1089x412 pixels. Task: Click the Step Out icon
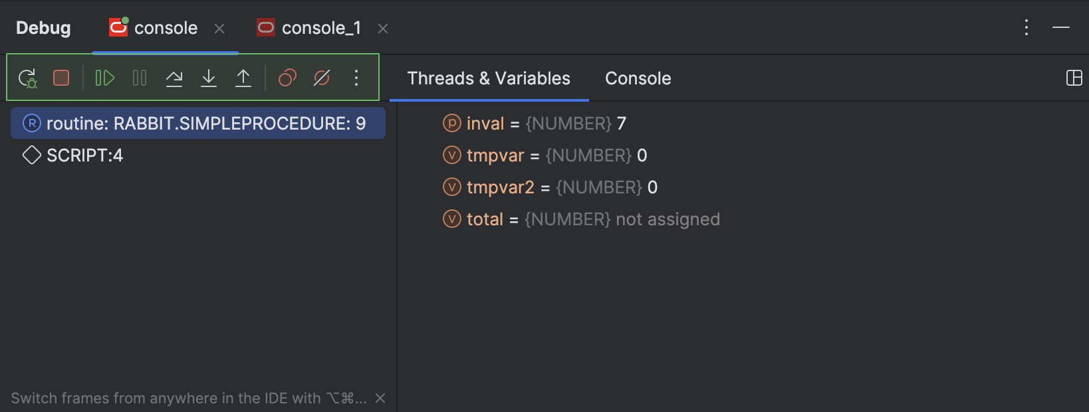[x=243, y=78]
